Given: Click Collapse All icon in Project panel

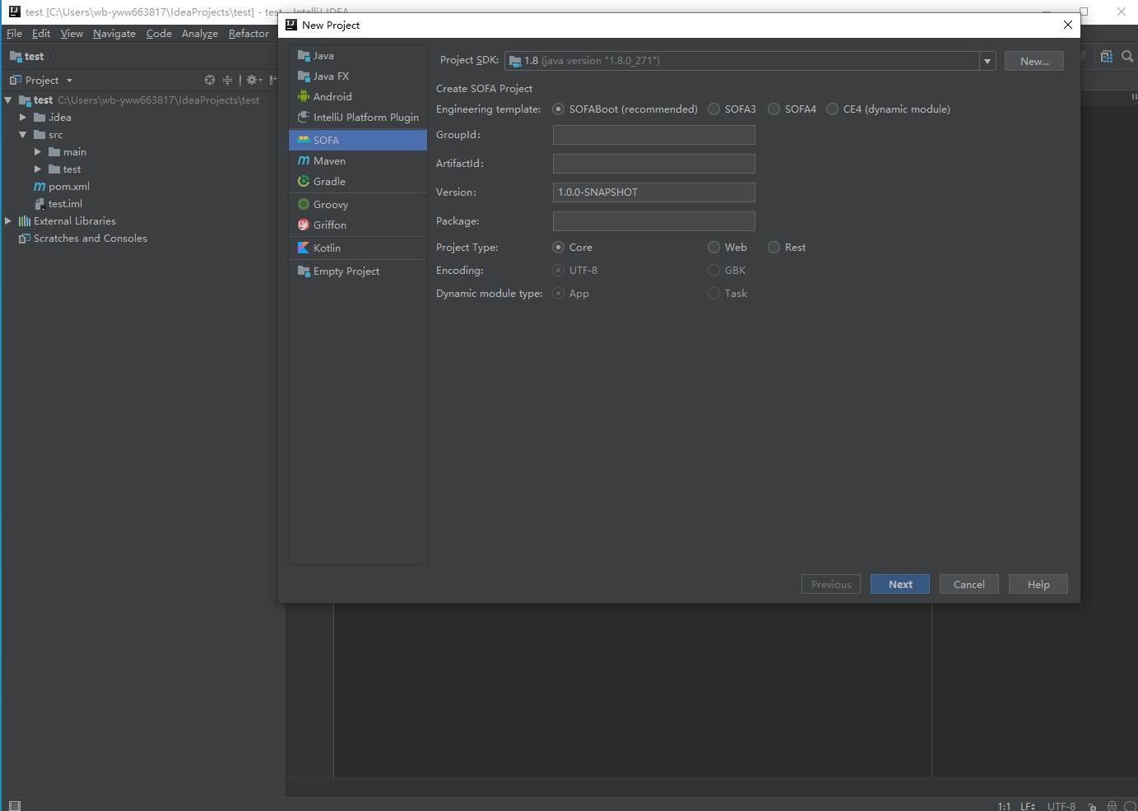Looking at the screenshot, I should pyautogui.click(x=228, y=80).
